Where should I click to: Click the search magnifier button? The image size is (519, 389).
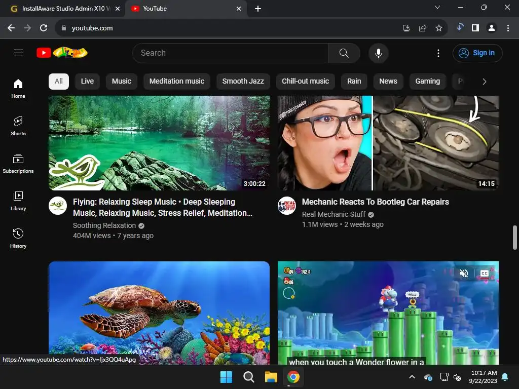coord(344,53)
